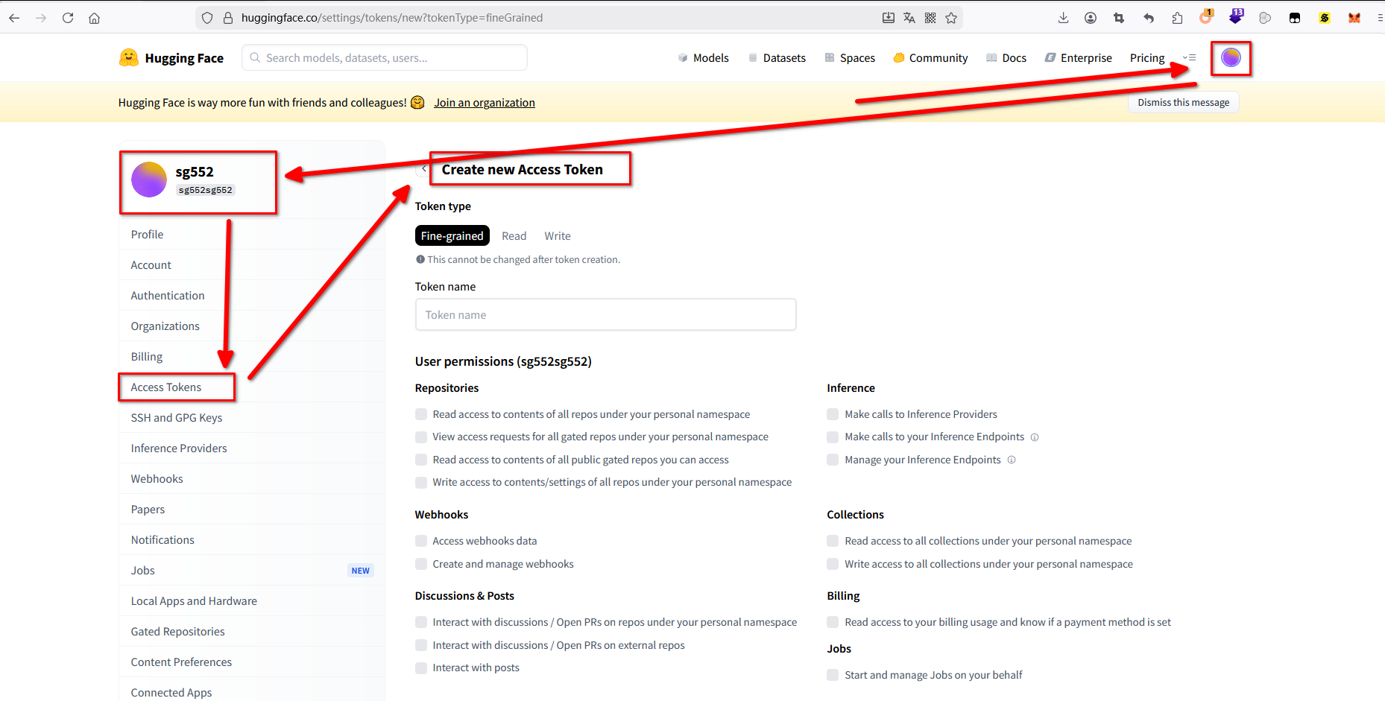Viewport: 1385px width, 701px height.
Task: Enable read access to contents of personal repos
Action: pos(421,414)
